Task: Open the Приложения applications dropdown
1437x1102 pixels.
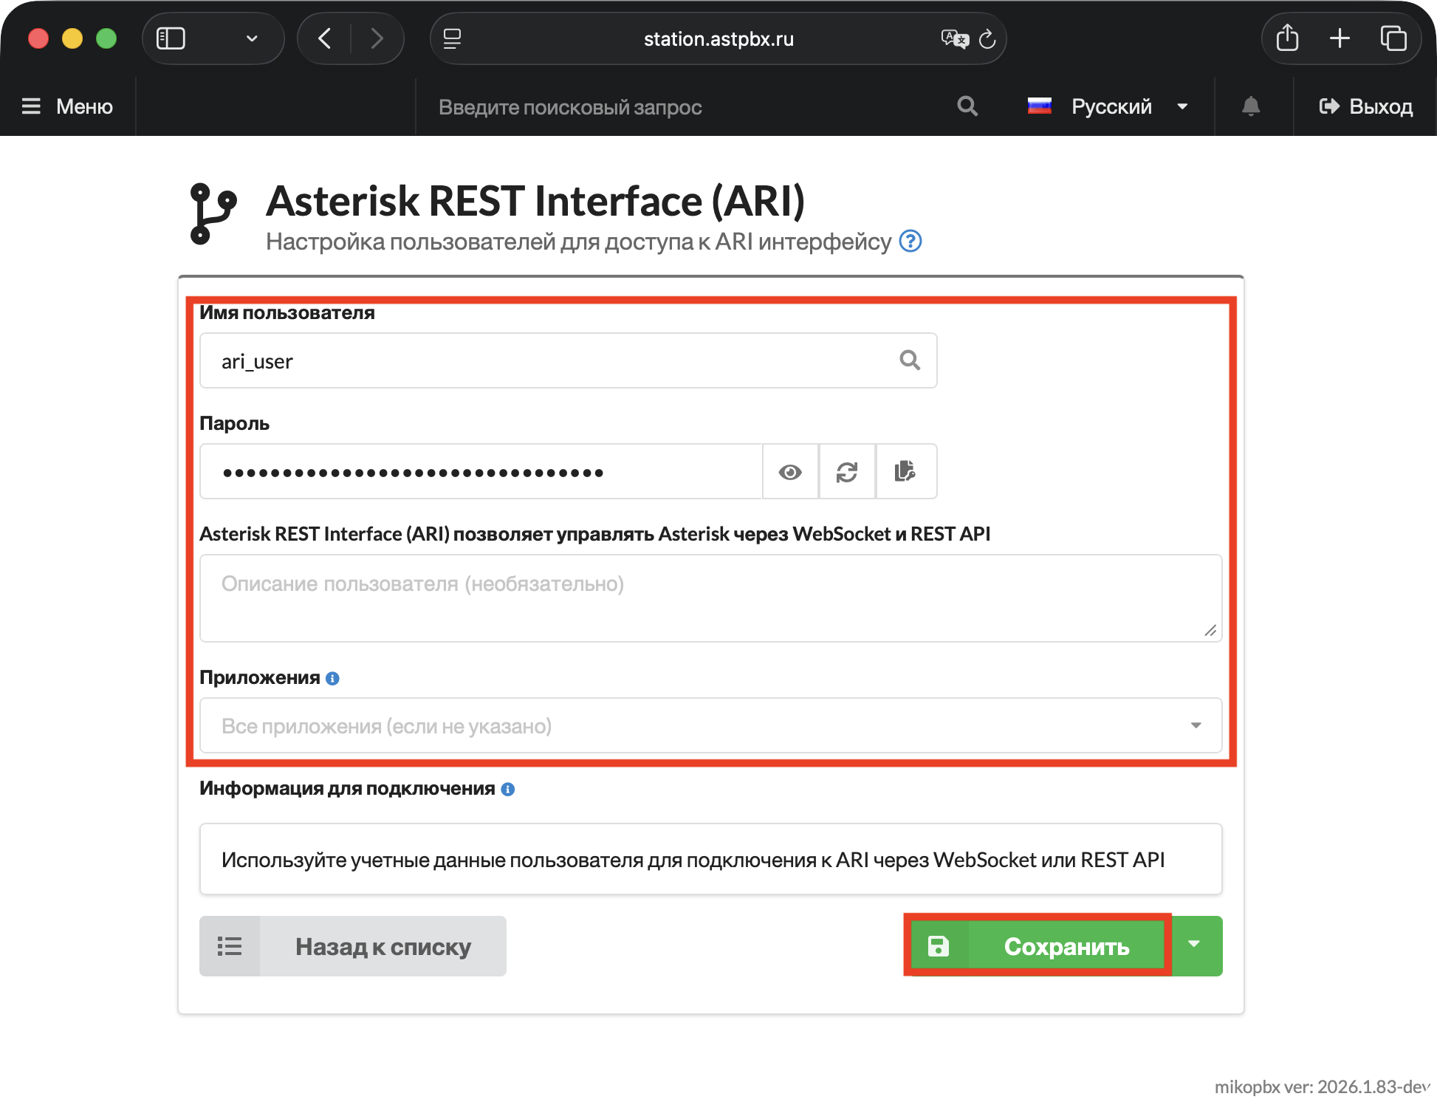Action: (x=710, y=725)
